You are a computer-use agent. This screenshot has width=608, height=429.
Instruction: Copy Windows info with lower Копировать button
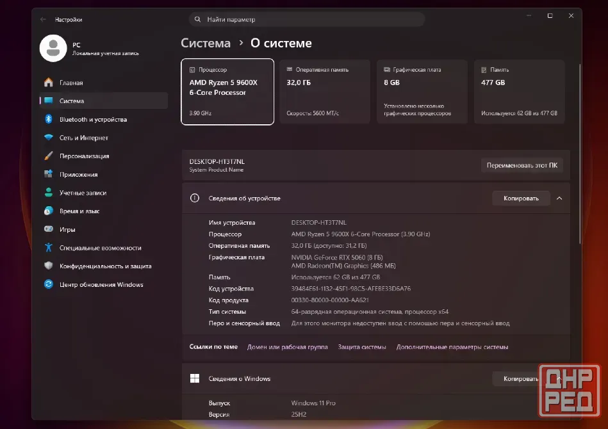(x=521, y=378)
